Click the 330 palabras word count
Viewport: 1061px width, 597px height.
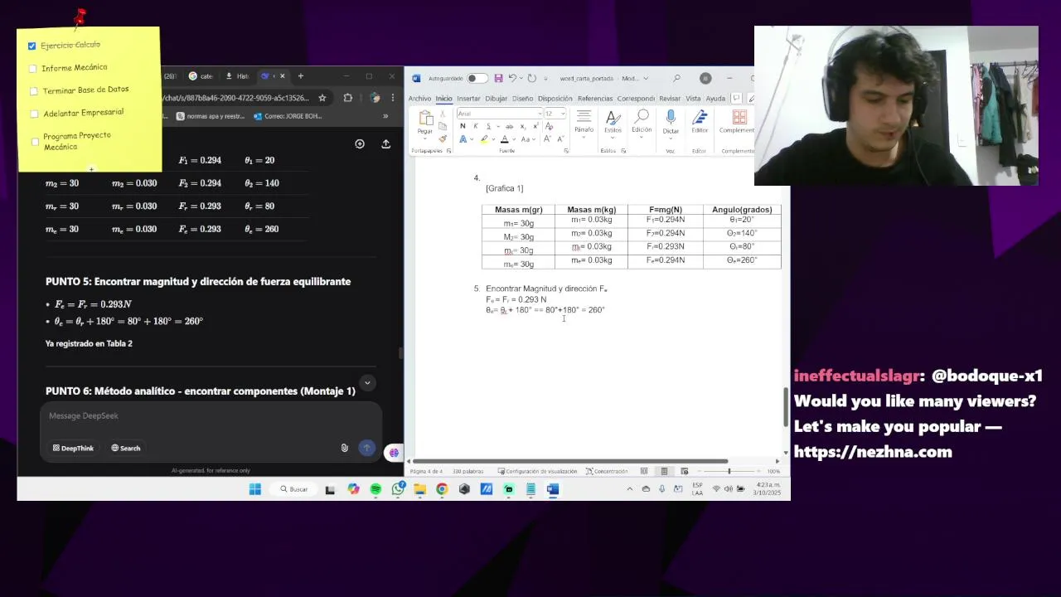point(468,471)
